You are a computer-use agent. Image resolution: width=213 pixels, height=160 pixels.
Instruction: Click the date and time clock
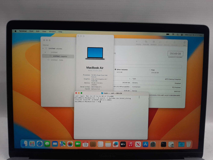pos(194,35)
